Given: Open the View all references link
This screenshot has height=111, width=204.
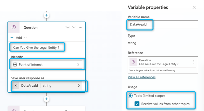Looking at the screenshot, I should tap(142, 77).
